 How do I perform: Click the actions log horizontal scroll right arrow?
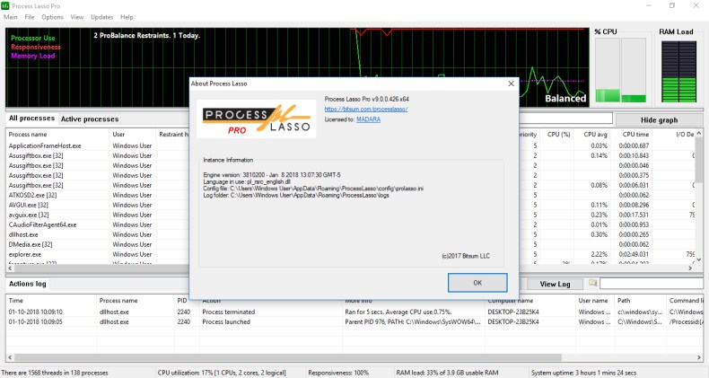tap(699, 357)
